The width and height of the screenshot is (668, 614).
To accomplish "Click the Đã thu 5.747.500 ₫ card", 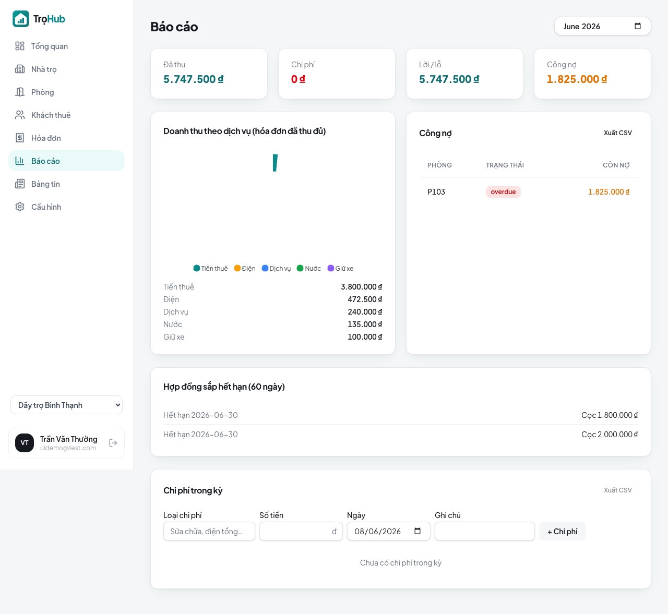I will point(209,74).
